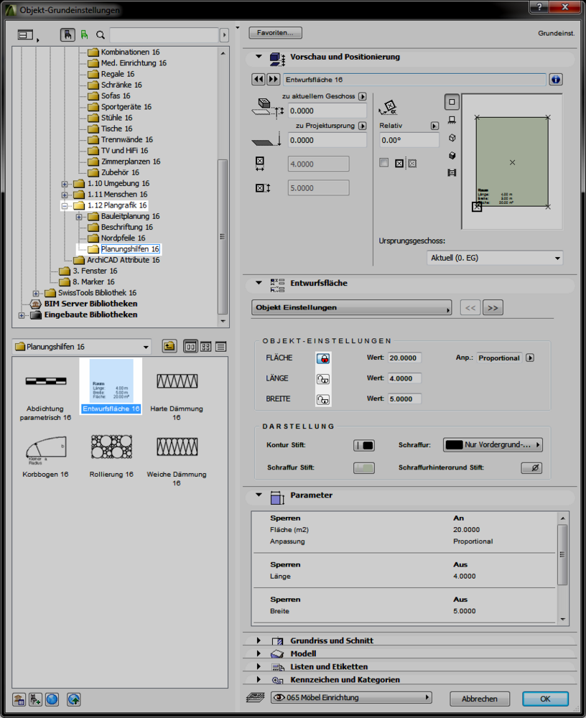Image resolution: width=586 pixels, height=718 pixels.
Task: Click the Relativ rotation angle field
Action: coord(409,140)
